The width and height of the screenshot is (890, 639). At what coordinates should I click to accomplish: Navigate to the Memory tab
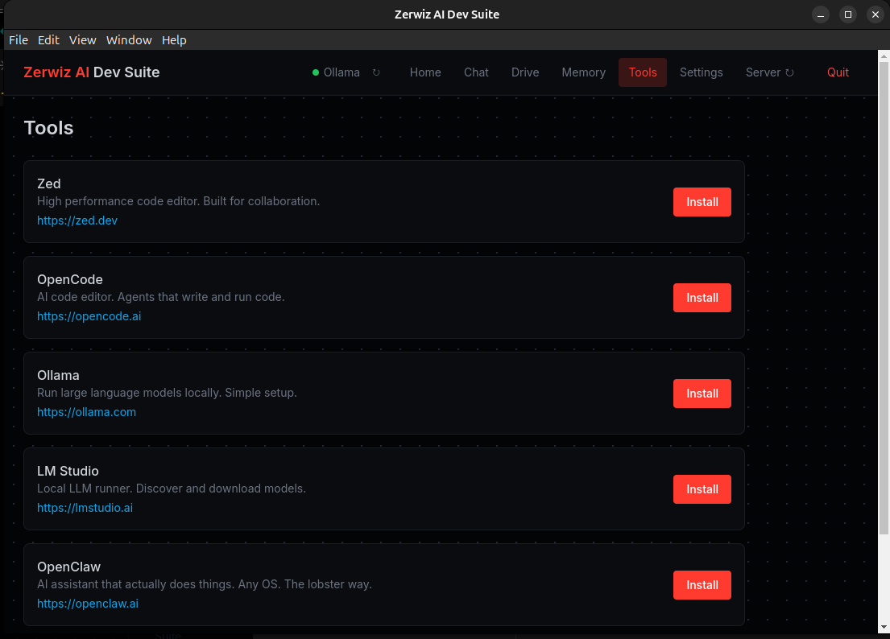583,72
